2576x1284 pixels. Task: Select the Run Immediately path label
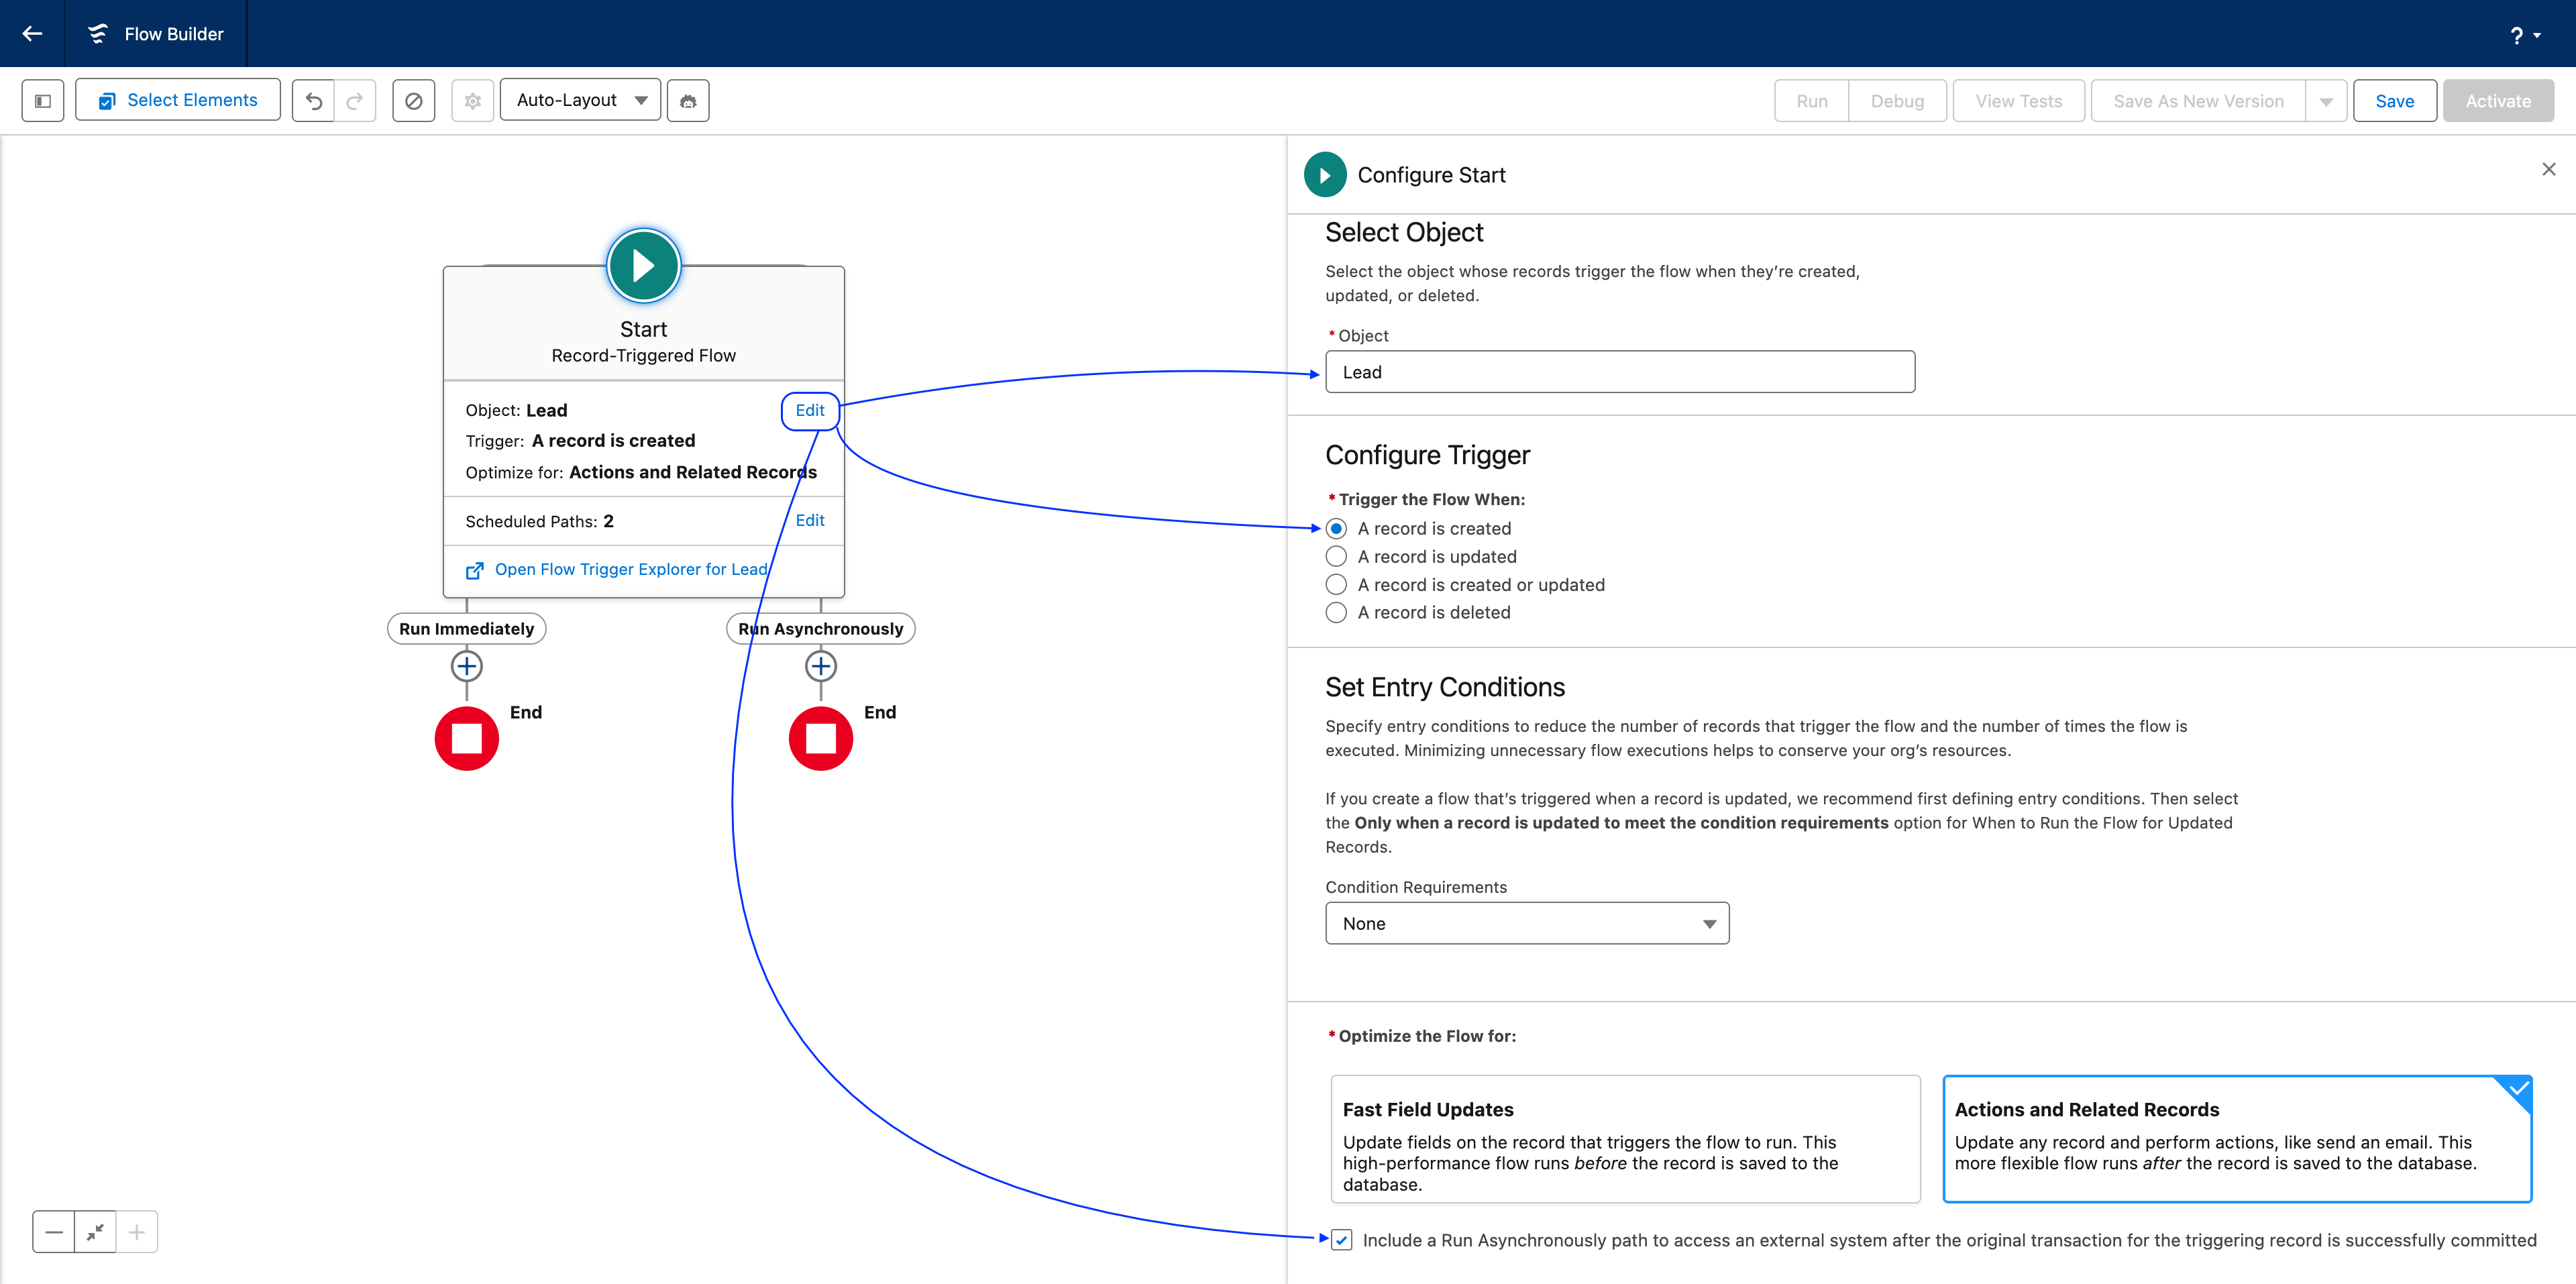tap(466, 629)
